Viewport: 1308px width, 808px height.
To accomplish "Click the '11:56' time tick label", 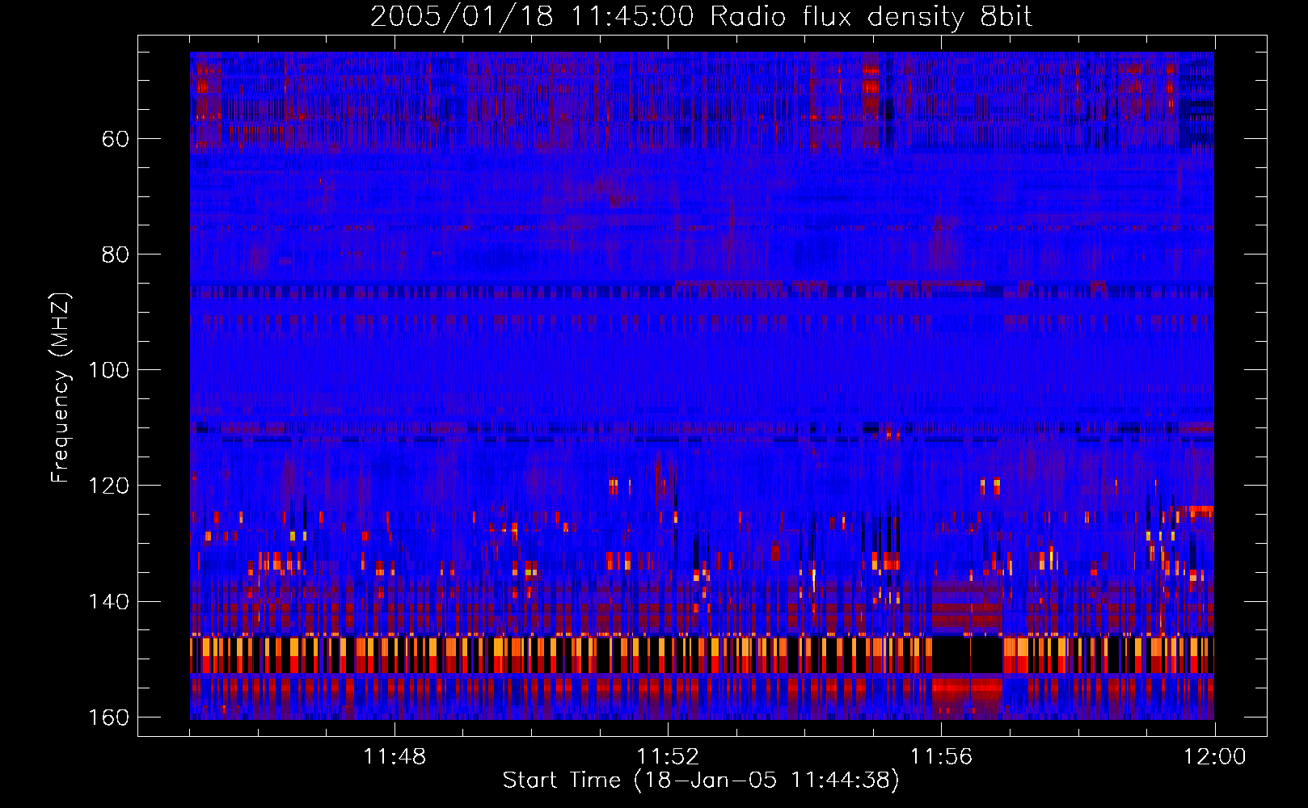I will click(941, 756).
